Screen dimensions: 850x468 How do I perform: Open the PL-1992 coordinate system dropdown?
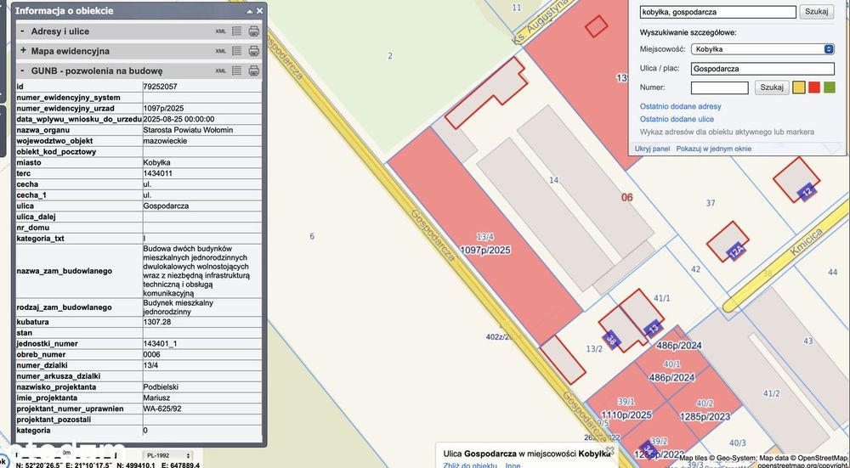coord(167,455)
